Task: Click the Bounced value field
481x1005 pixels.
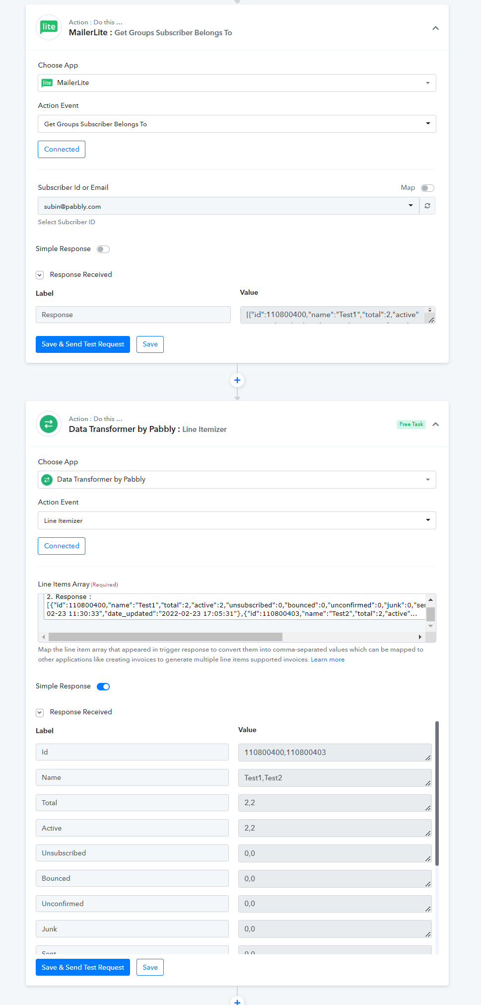Action: (335, 879)
